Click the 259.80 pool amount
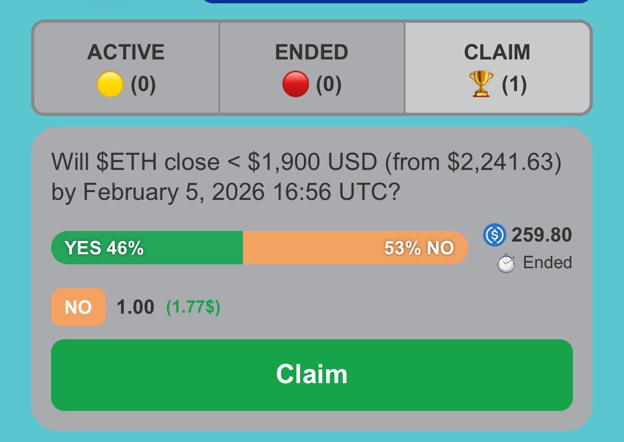Screen dimensions: 624x442 541,235
